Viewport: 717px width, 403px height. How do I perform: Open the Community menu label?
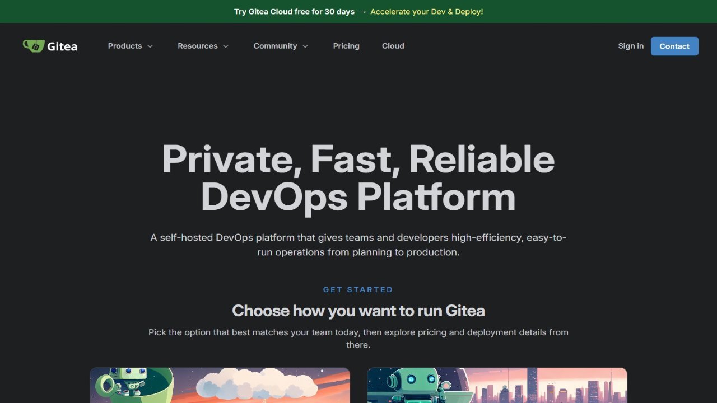pyautogui.click(x=275, y=46)
